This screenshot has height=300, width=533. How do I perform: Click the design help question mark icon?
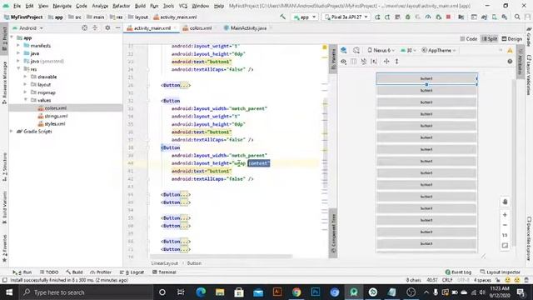pos(510,62)
